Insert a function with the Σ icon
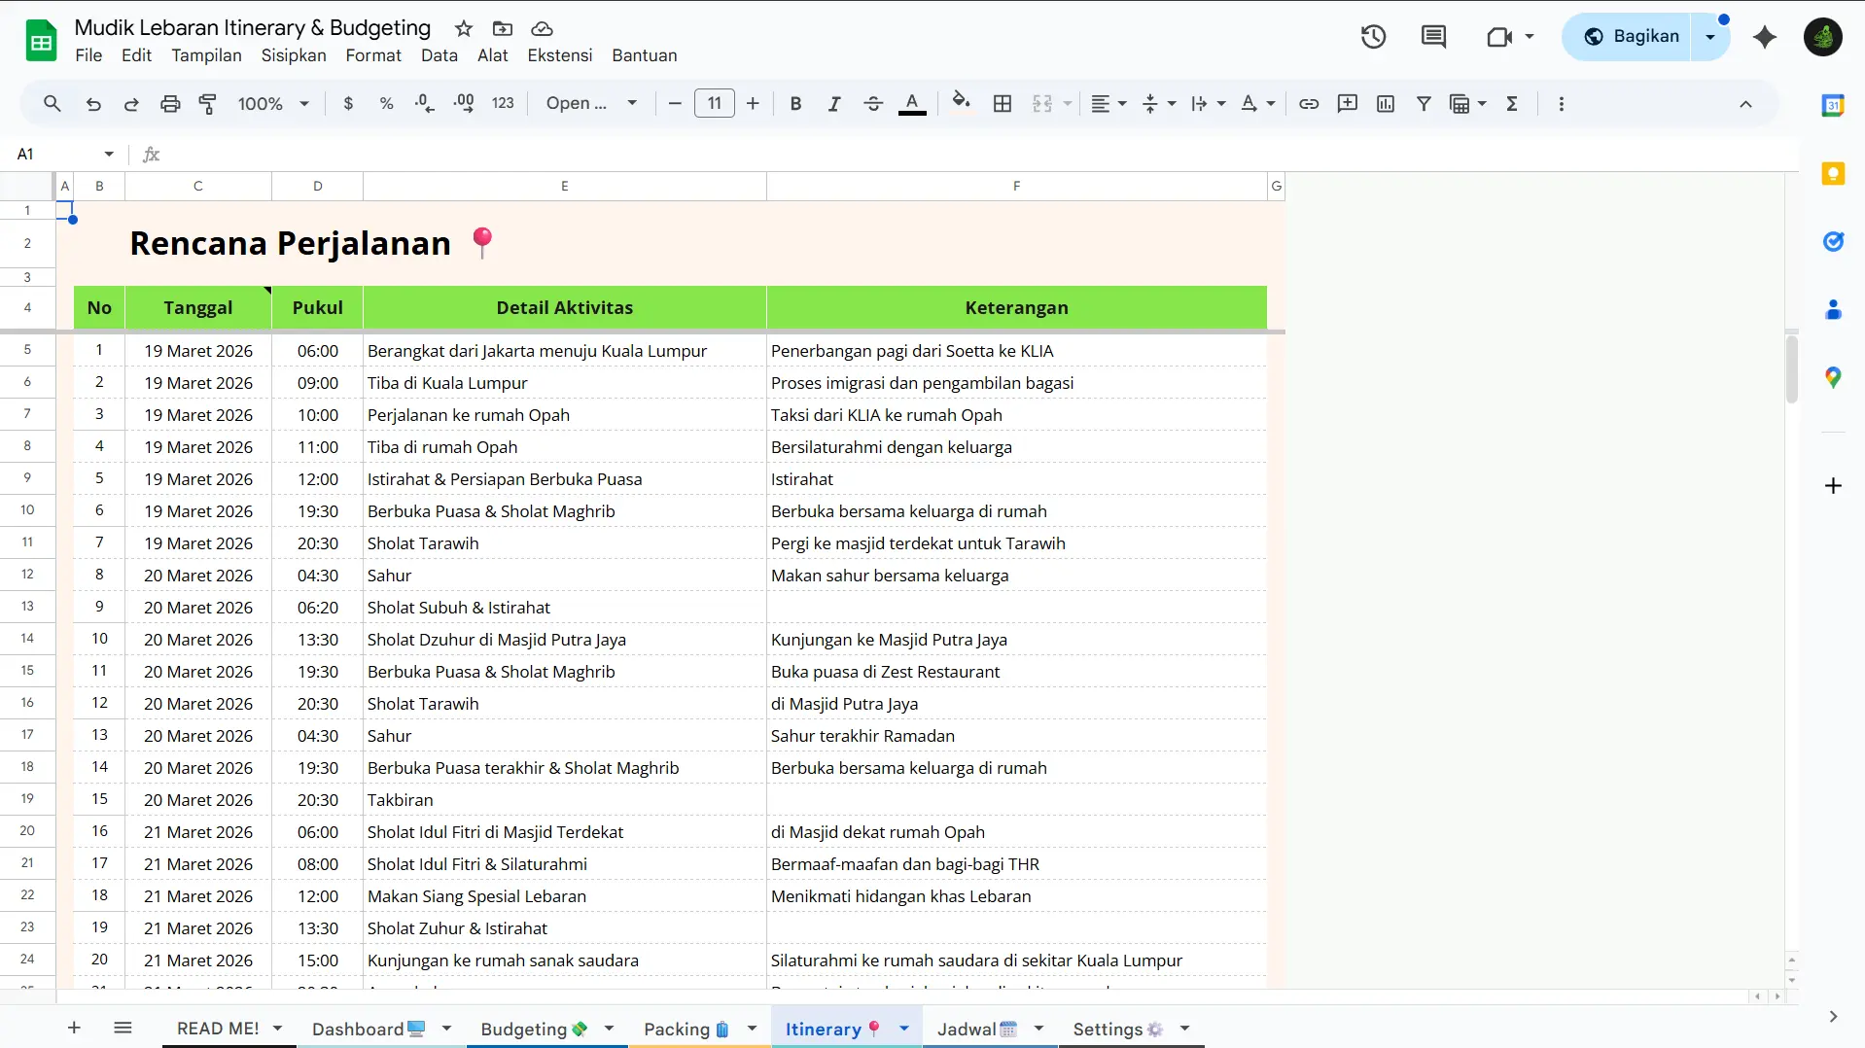 [1511, 103]
